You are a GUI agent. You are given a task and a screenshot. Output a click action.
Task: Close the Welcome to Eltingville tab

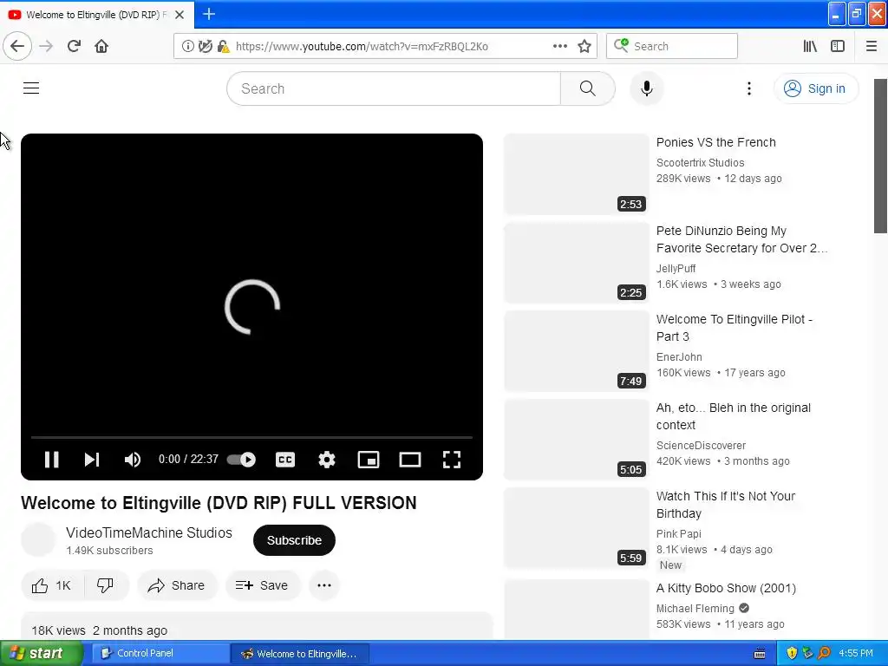[x=180, y=15]
